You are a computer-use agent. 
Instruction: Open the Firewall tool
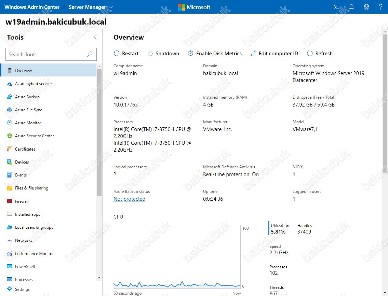click(49, 201)
